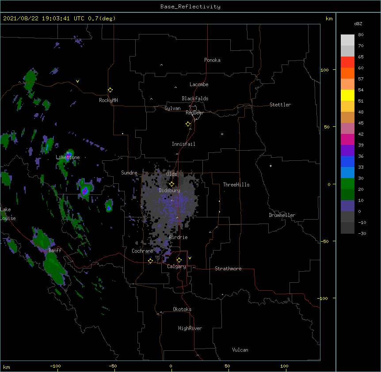Click the RedDeer city label

[x=194, y=113]
